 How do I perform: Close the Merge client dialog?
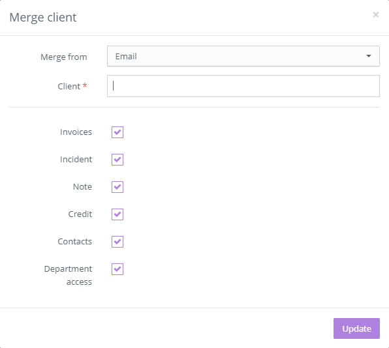[x=375, y=15]
